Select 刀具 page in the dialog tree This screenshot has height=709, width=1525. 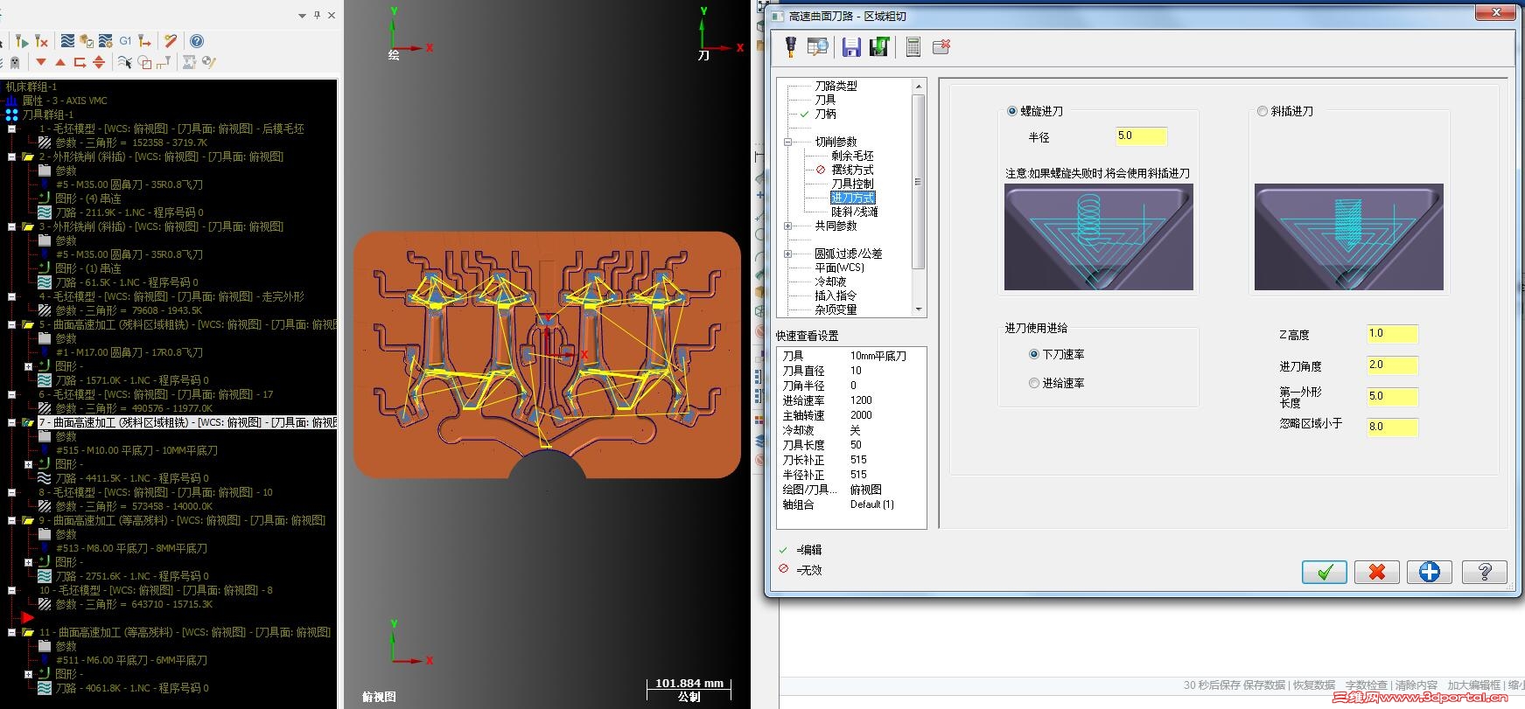pos(825,100)
